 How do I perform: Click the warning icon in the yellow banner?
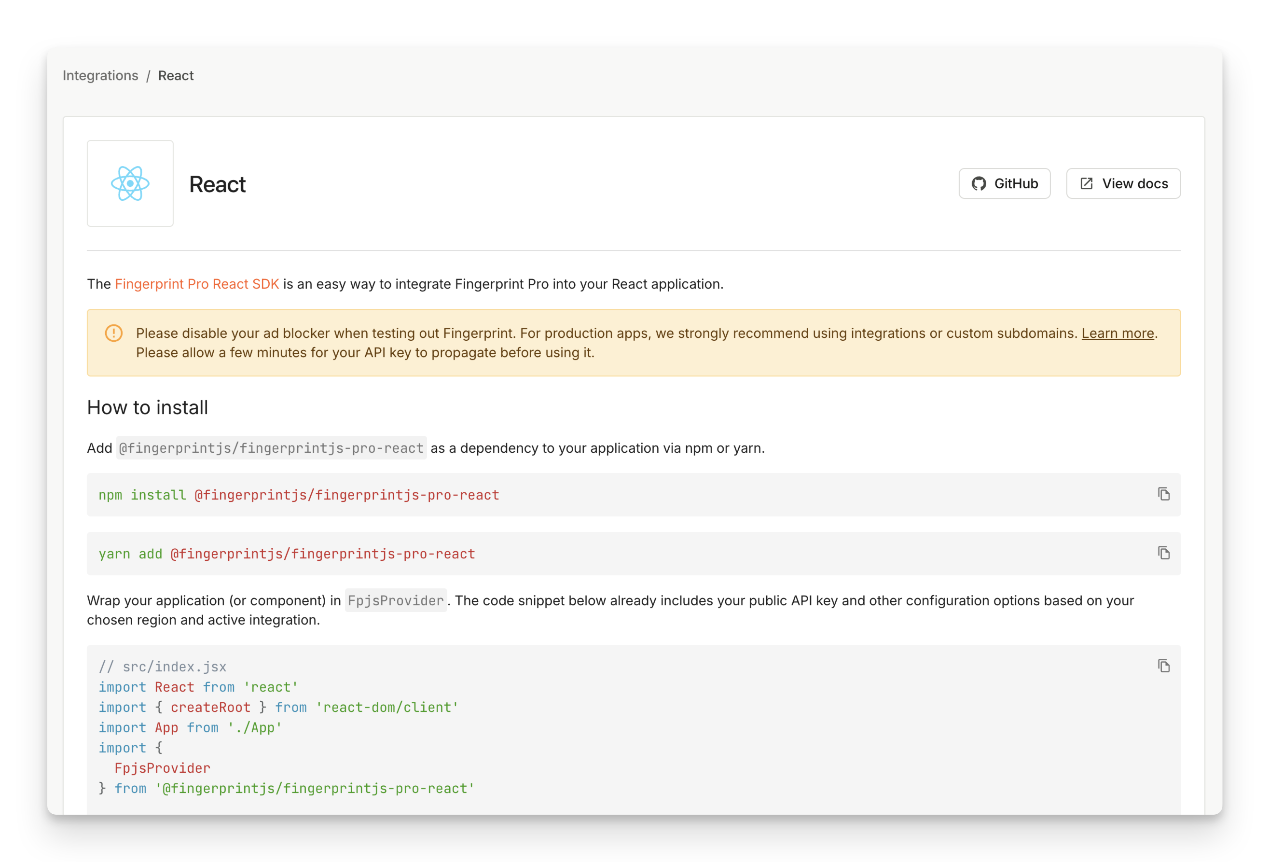click(x=112, y=333)
